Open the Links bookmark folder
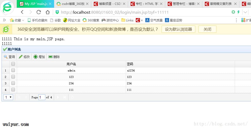This screenshot has height=129, width=251. [x=127, y=20]
